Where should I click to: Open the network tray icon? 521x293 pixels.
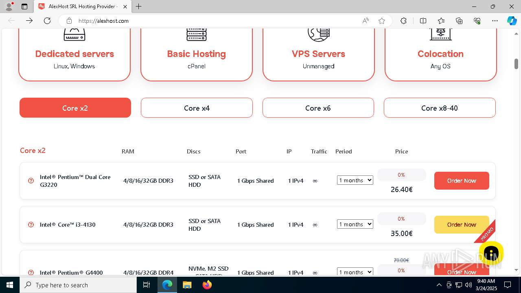[x=459, y=285]
